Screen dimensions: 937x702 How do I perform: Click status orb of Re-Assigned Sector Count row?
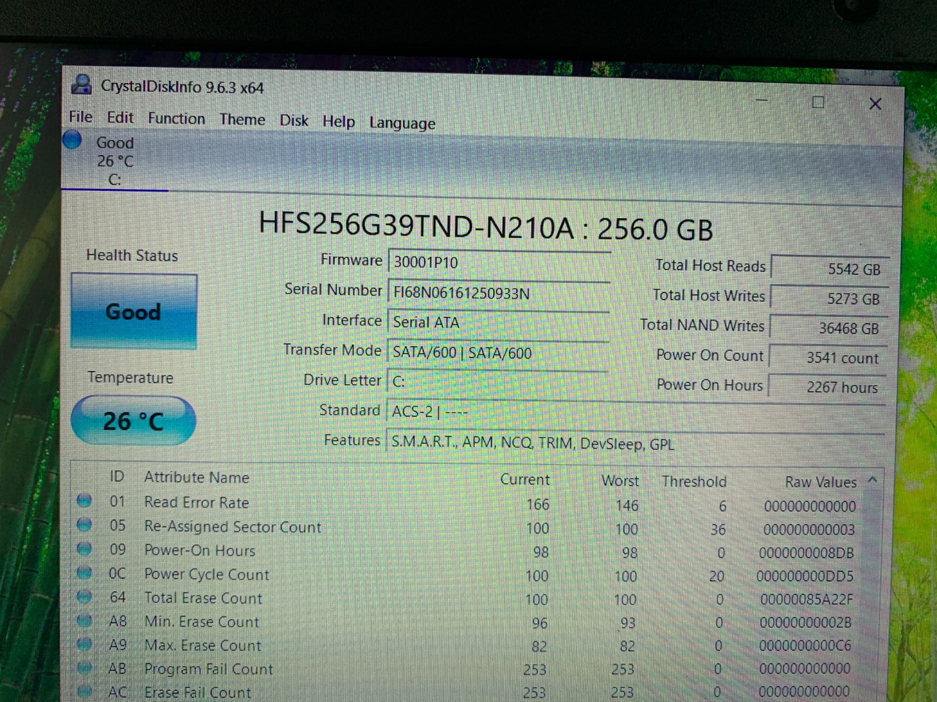point(84,525)
